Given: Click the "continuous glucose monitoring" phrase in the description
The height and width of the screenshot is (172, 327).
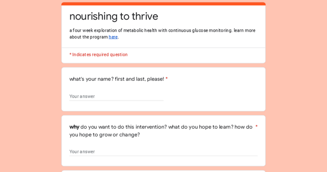Looking at the screenshot, I should pos(200,31).
